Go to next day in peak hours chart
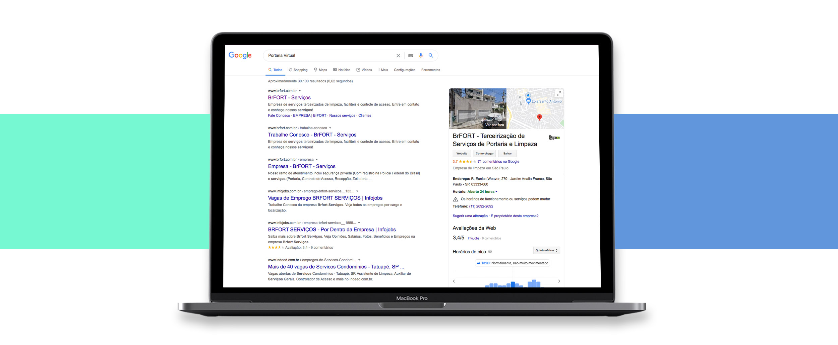The width and height of the screenshot is (838, 345). [559, 281]
